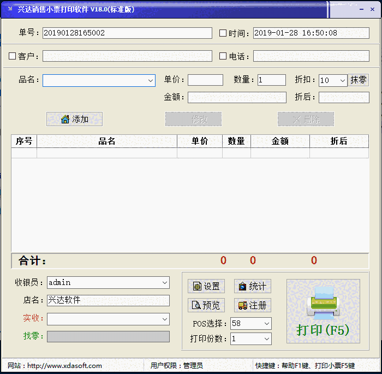Open settings with the 设置 button
This screenshot has height=374, width=382.
(206, 286)
